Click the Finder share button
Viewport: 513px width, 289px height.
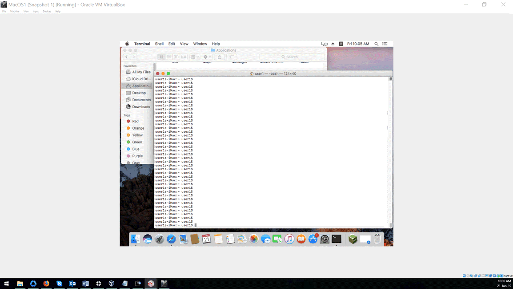point(220,57)
